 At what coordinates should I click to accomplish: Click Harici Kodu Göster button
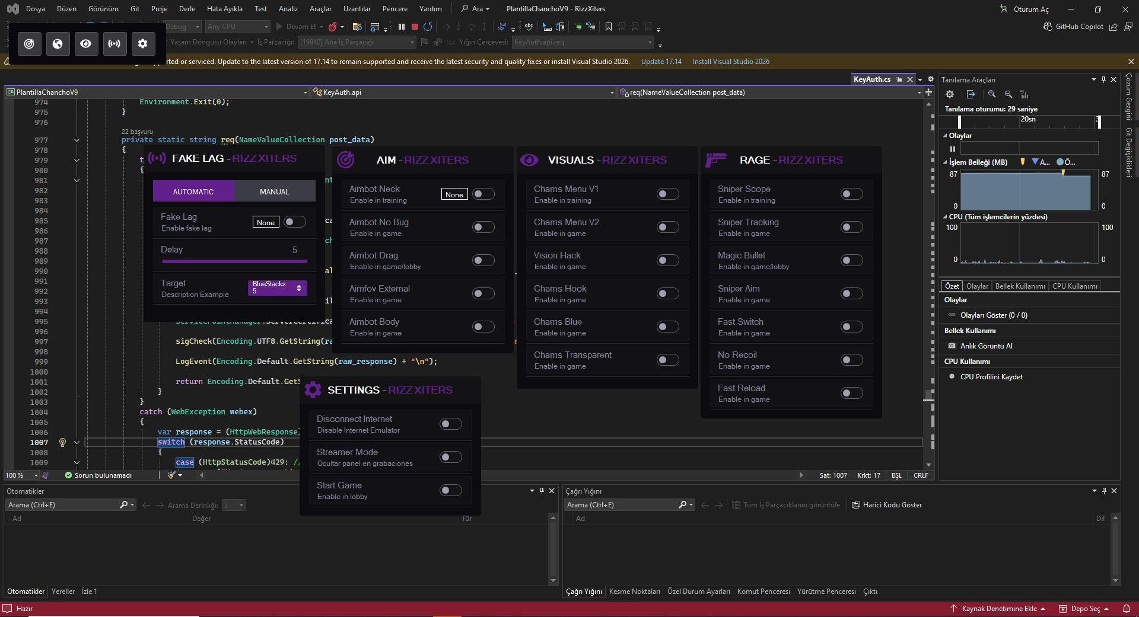(887, 505)
